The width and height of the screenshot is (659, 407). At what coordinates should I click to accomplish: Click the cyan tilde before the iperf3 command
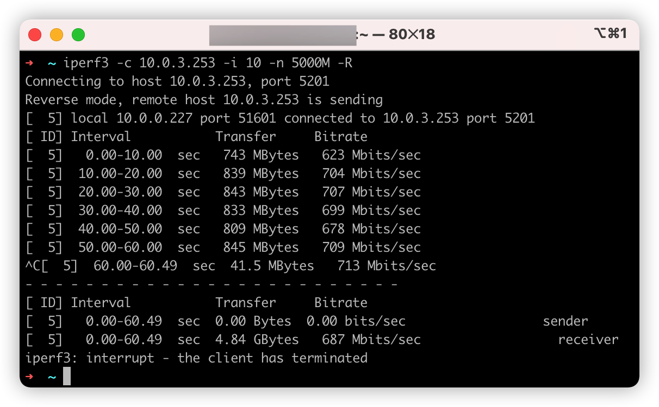52,63
